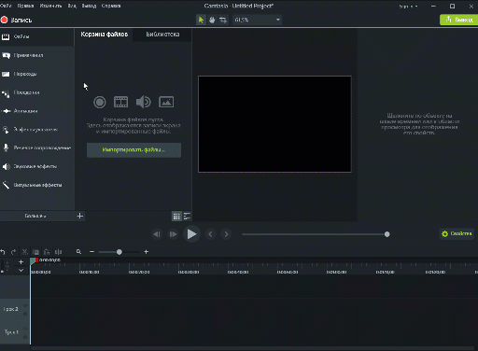This screenshot has width=478, height=351.
Task: Open the Справка menu
Action: 111,6
